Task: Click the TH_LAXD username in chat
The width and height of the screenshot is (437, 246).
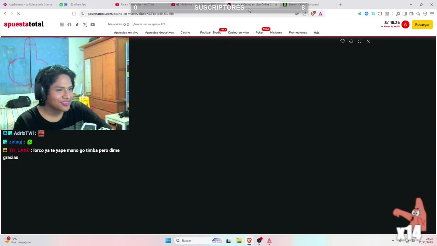Action: pyautogui.click(x=19, y=150)
